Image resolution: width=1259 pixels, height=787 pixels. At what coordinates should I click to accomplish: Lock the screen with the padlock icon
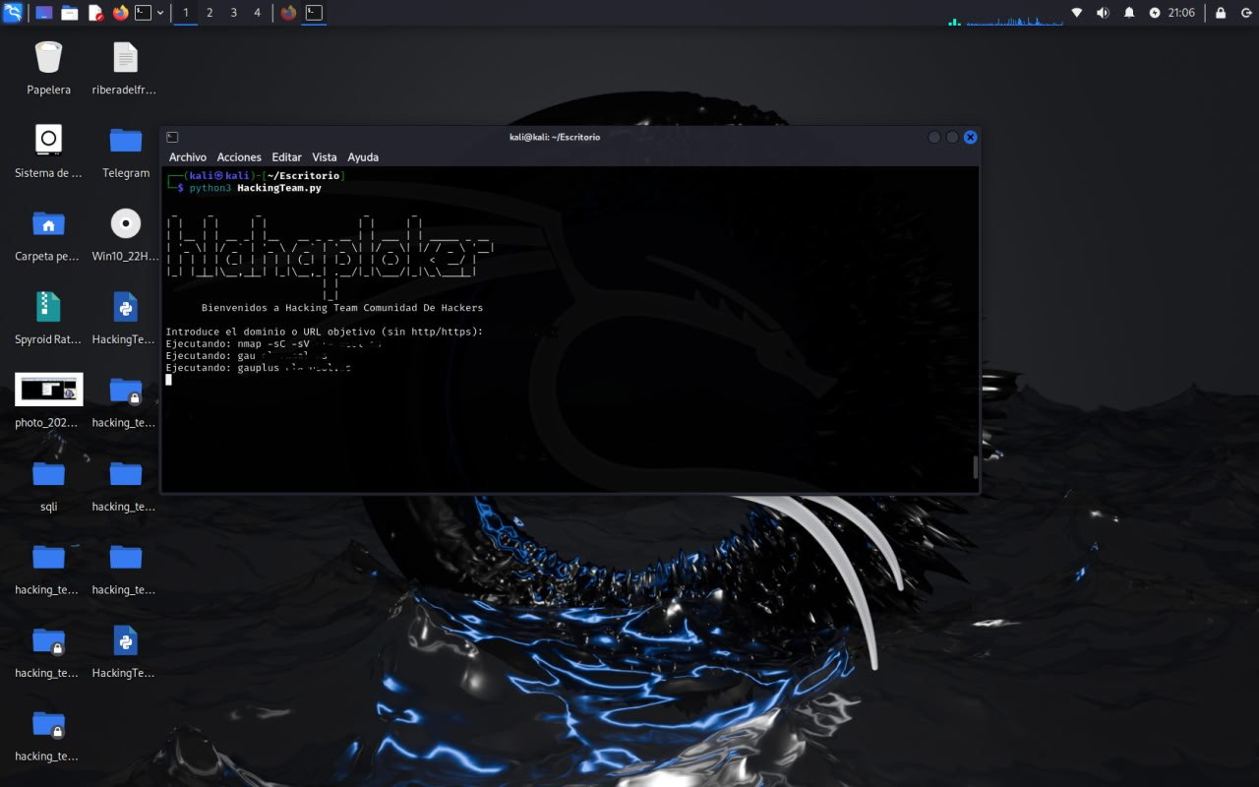pyautogui.click(x=1221, y=13)
